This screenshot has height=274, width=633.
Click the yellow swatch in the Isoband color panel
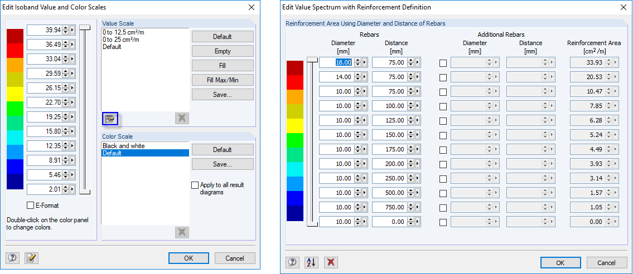coord(16,94)
